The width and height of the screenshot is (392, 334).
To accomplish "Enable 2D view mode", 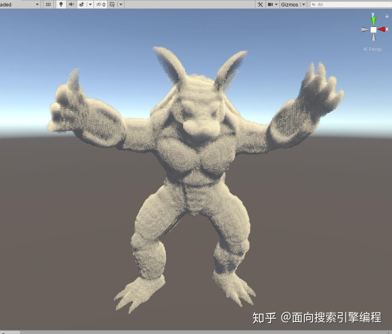I will coord(48,4).
